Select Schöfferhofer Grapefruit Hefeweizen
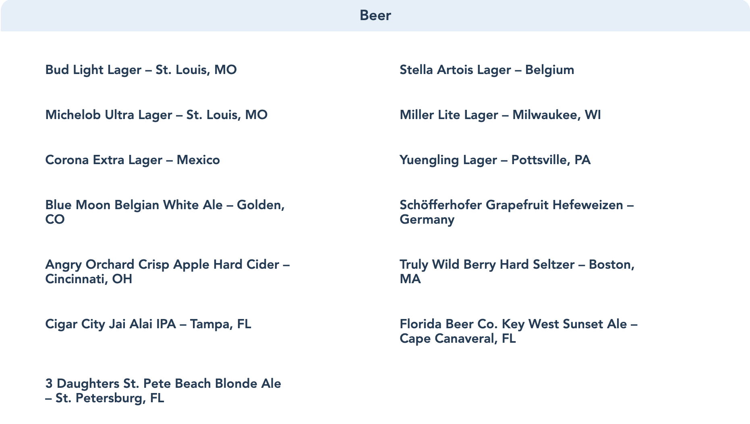750x424 pixels. pos(516,205)
